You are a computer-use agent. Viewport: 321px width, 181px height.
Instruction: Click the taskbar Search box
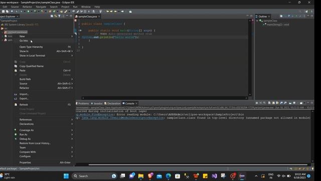pos(94,176)
